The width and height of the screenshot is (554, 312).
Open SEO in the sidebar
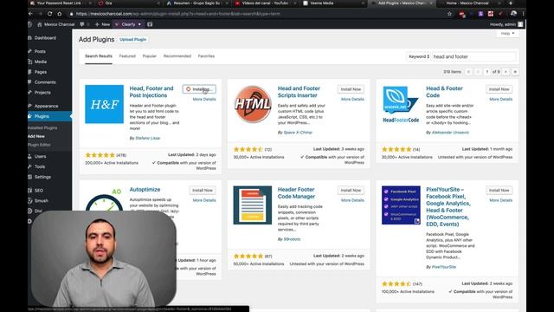click(x=39, y=191)
